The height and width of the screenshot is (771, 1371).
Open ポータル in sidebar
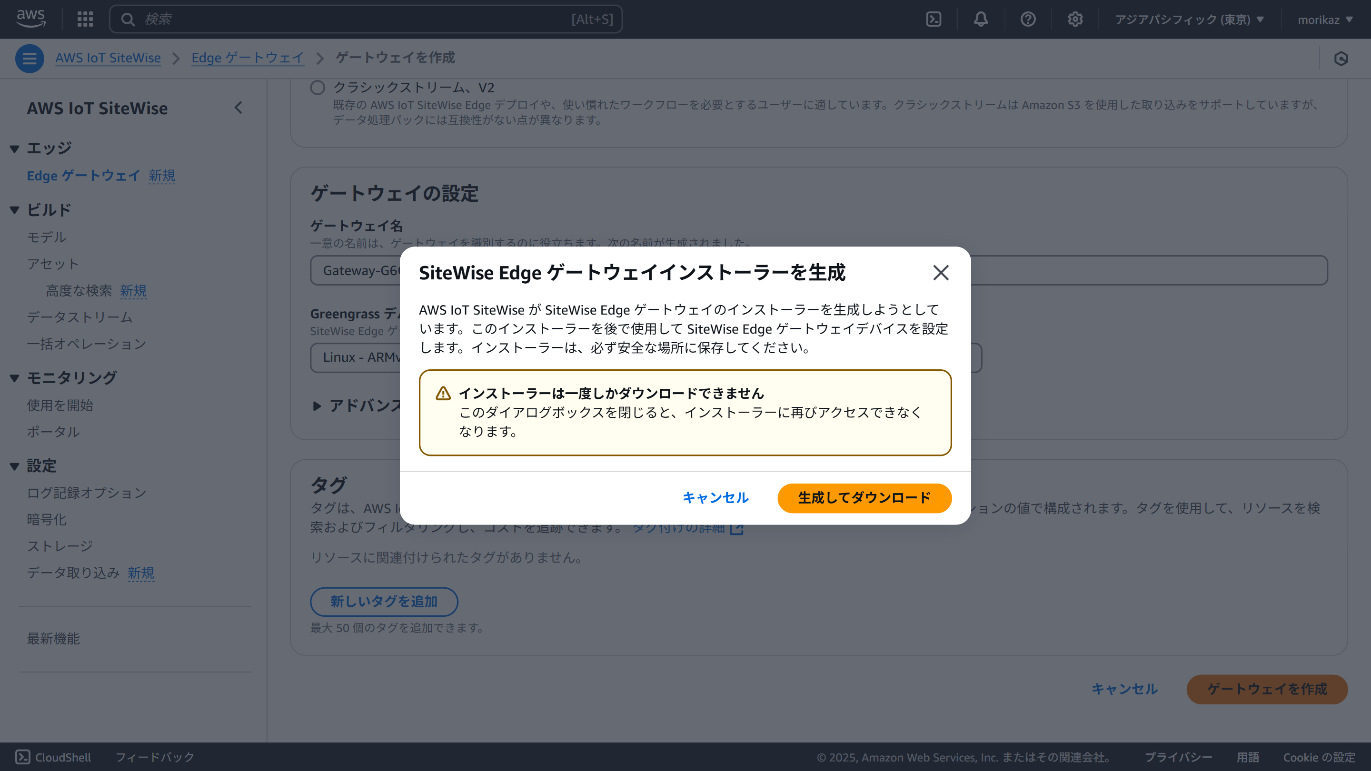[x=53, y=432]
